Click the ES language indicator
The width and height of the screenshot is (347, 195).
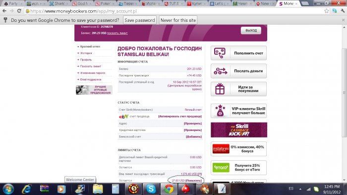pyautogui.click(x=291, y=189)
